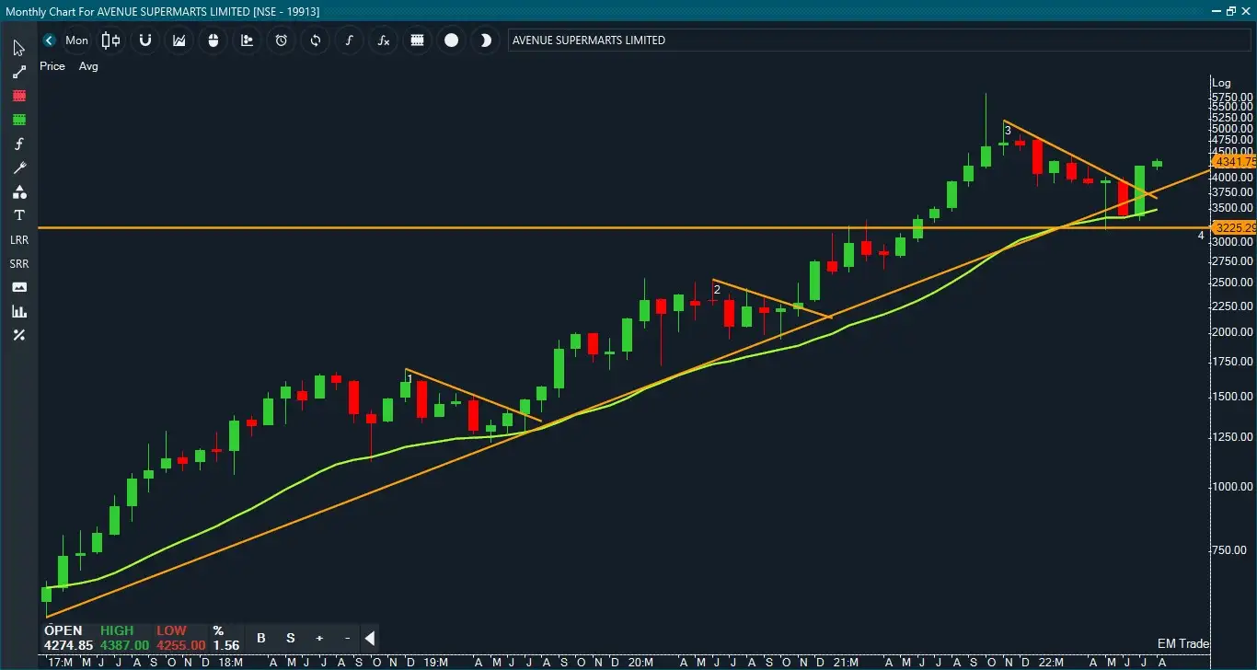1257x670 pixels.
Task: Click the film strip icon in toolbar
Action: coord(418,40)
